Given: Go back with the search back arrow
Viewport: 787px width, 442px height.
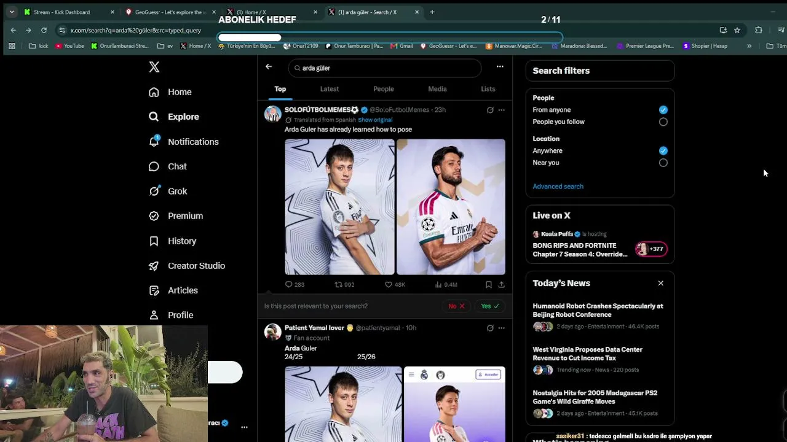Looking at the screenshot, I should pyautogui.click(x=269, y=66).
